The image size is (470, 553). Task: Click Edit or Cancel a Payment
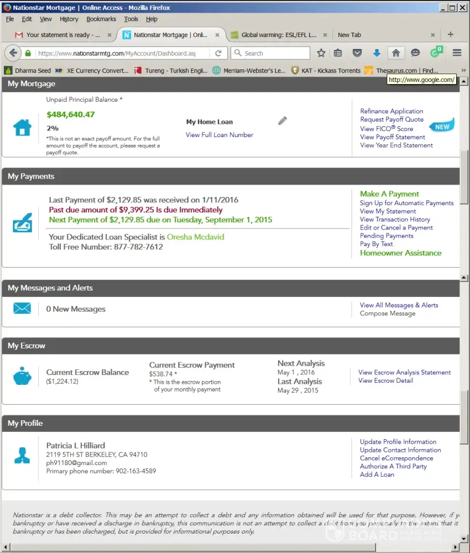[396, 227]
